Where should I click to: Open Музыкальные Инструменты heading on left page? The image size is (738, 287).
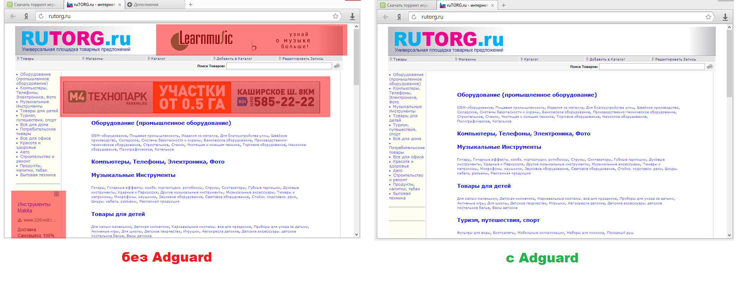(x=133, y=175)
